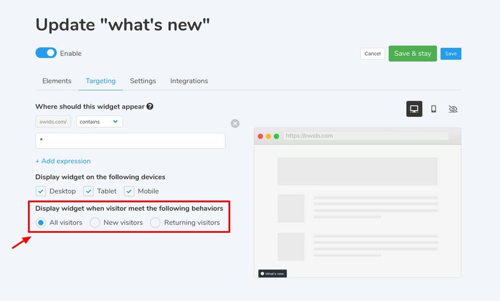
Task: Open the Elements tab
Action: click(x=57, y=81)
